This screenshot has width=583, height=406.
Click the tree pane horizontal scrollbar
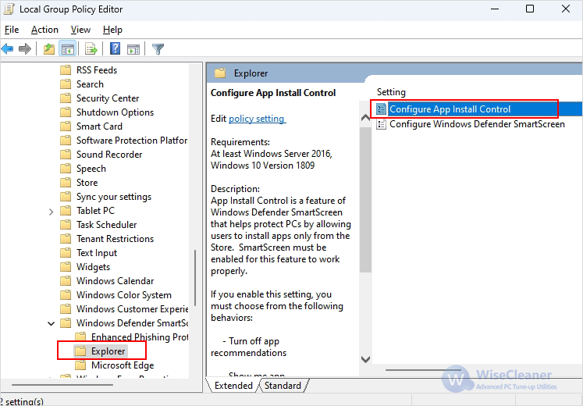point(62,385)
